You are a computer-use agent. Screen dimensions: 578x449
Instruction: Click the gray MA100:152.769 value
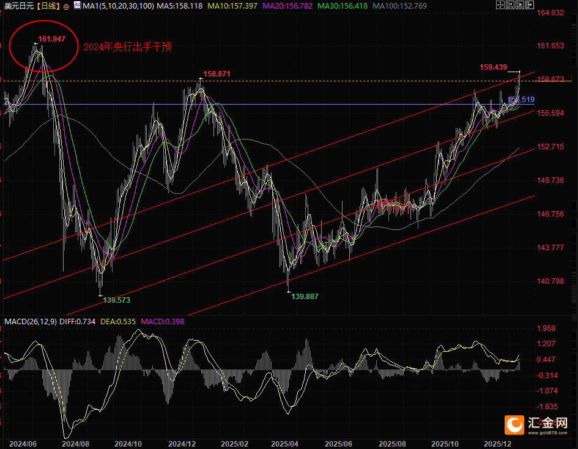[x=399, y=6]
